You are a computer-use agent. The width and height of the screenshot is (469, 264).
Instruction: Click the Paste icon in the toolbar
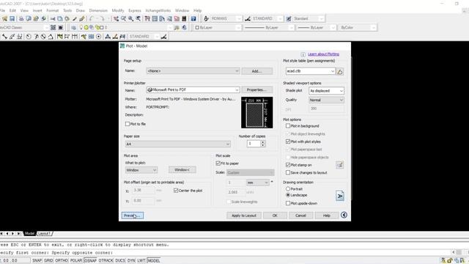67,18
